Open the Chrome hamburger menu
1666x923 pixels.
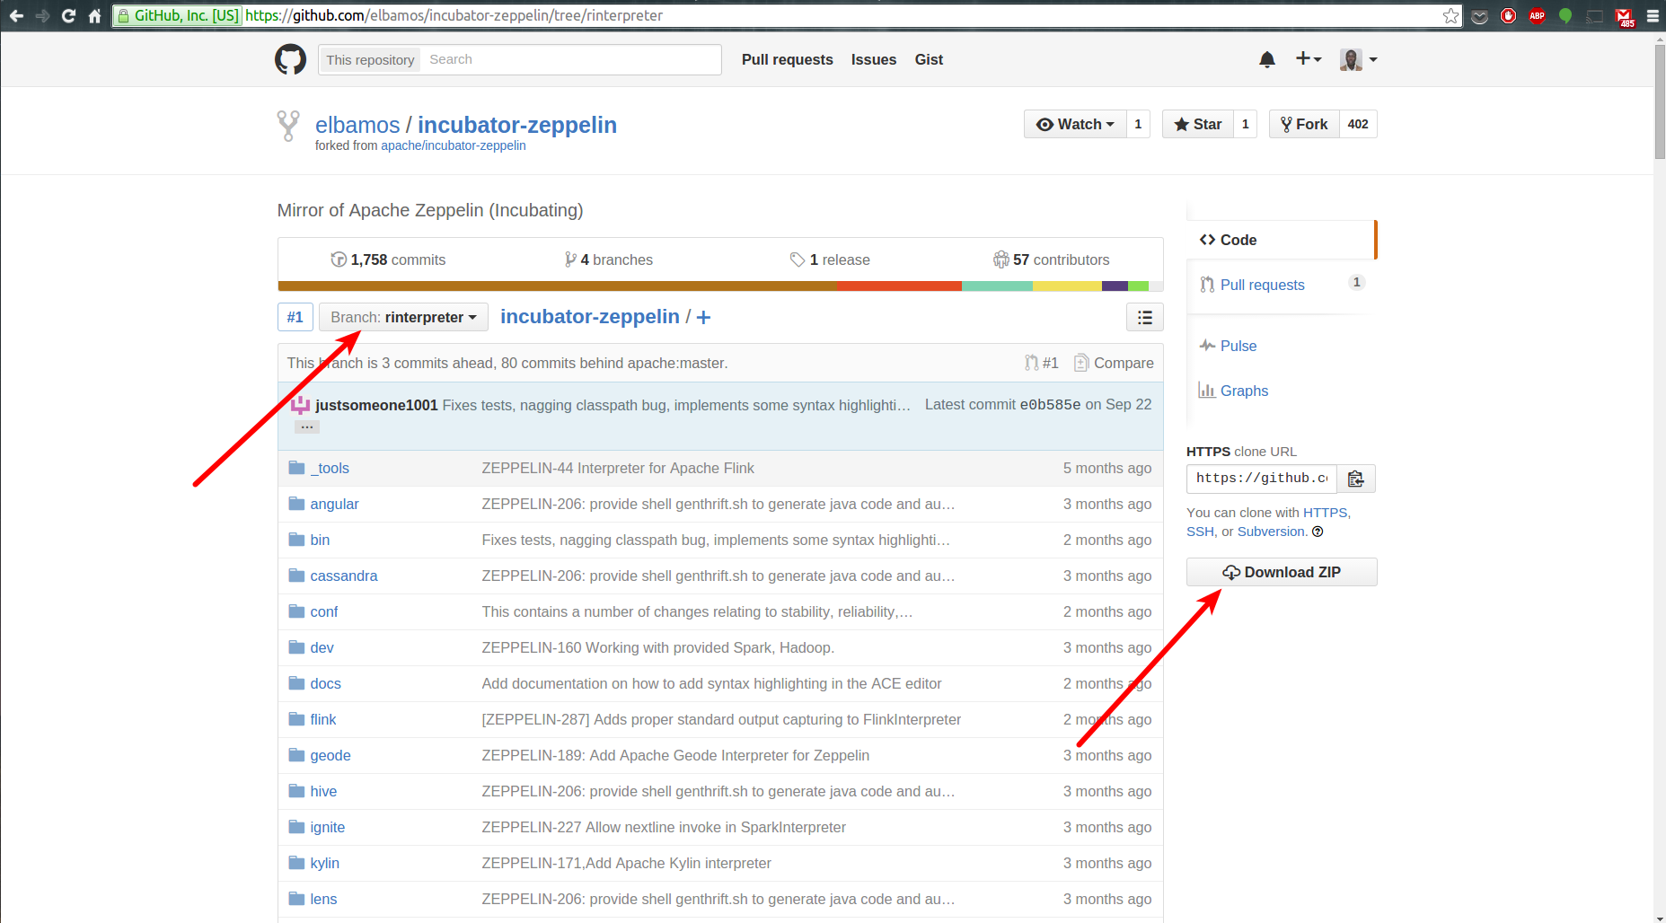[1653, 15]
